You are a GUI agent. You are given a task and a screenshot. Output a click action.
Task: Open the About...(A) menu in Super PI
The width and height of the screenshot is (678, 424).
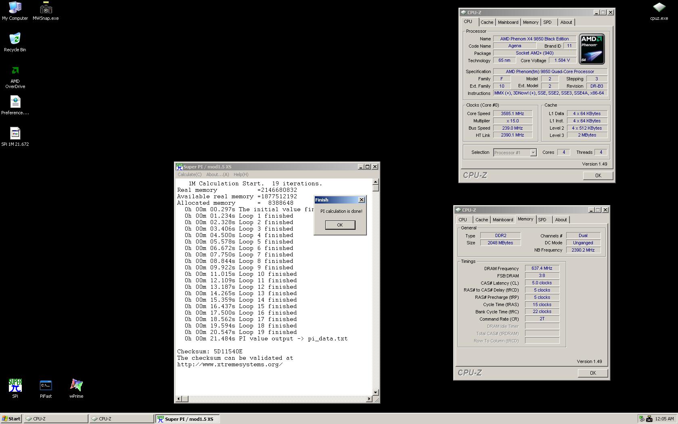tap(218, 174)
